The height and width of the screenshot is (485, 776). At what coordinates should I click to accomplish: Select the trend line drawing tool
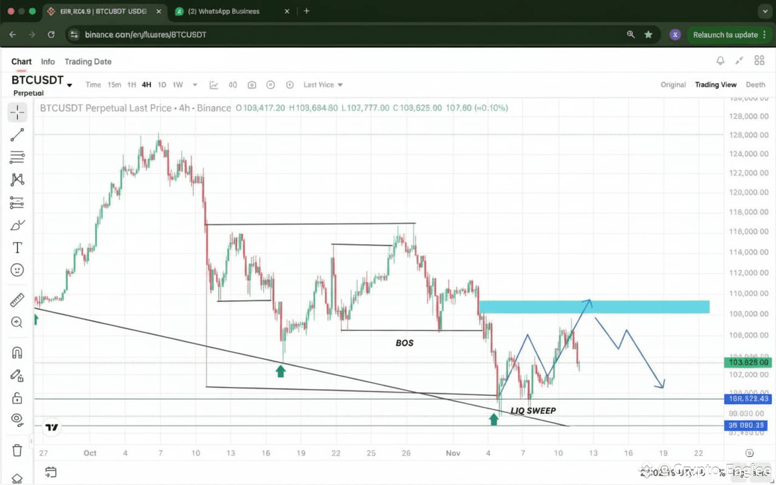pyautogui.click(x=17, y=135)
